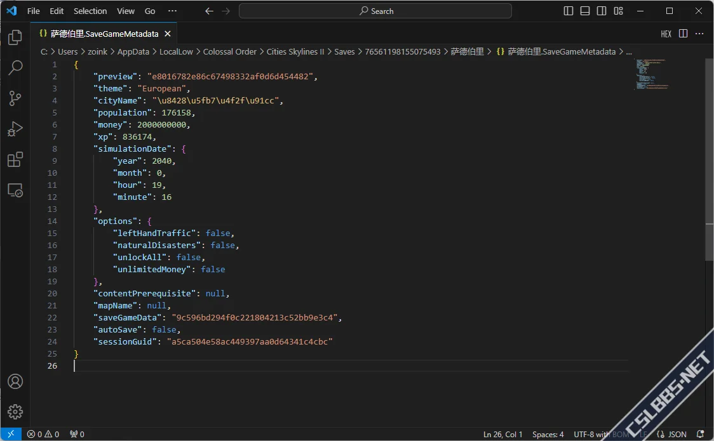Open the Remote Explorer view

point(15,190)
